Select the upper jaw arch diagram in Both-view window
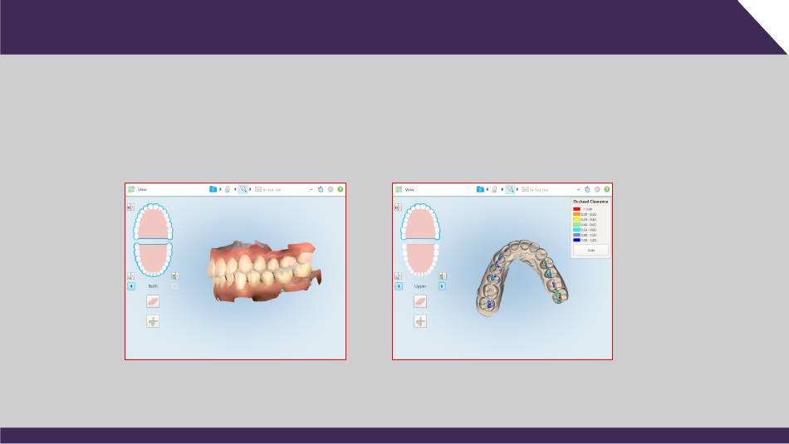The image size is (789, 444). pos(153,222)
